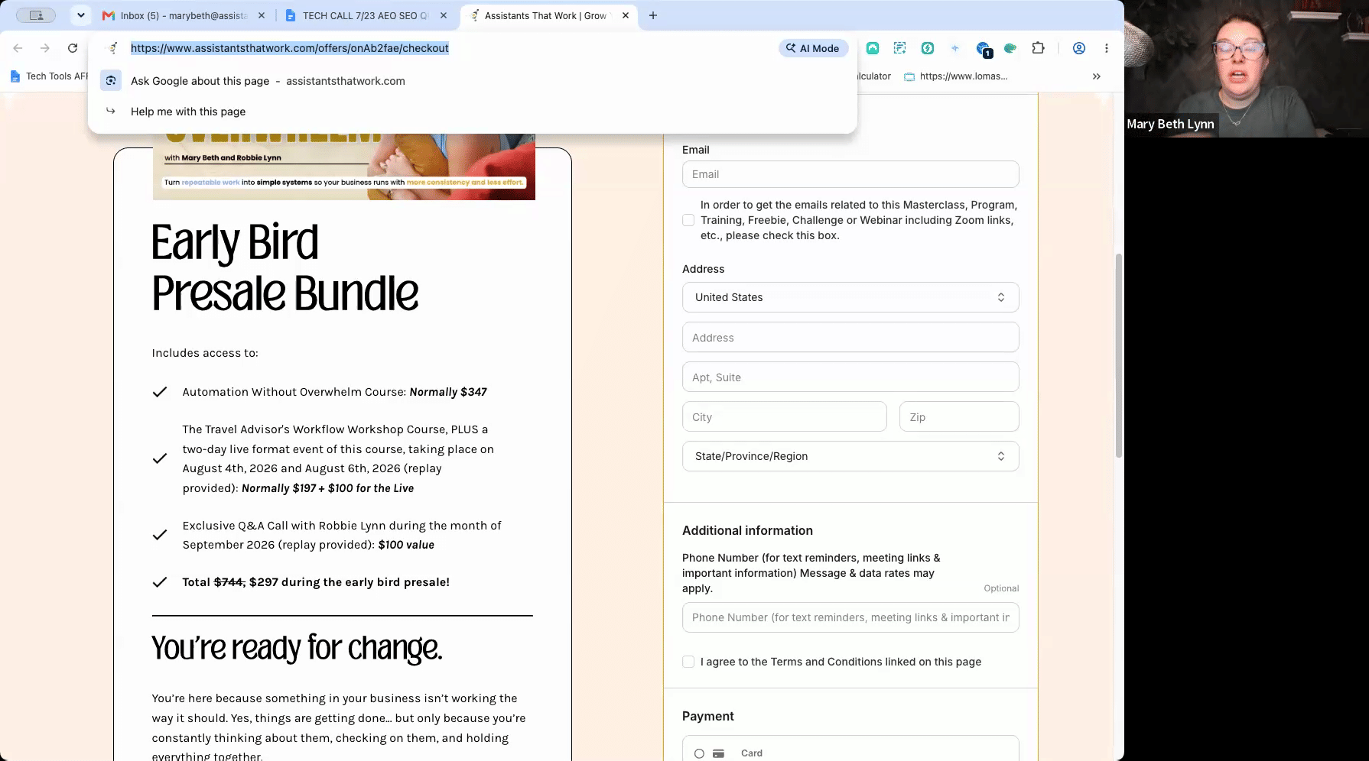Open the United States country dropdown
Image resolution: width=1369 pixels, height=761 pixels.
(850, 297)
